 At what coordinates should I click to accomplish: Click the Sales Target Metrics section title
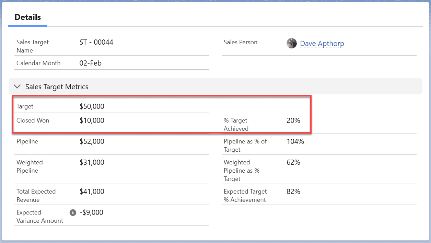point(57,87)
